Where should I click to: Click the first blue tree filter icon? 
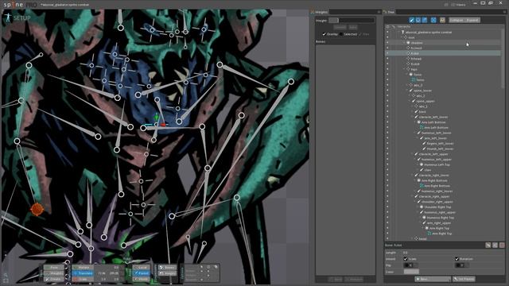point(412,20)
